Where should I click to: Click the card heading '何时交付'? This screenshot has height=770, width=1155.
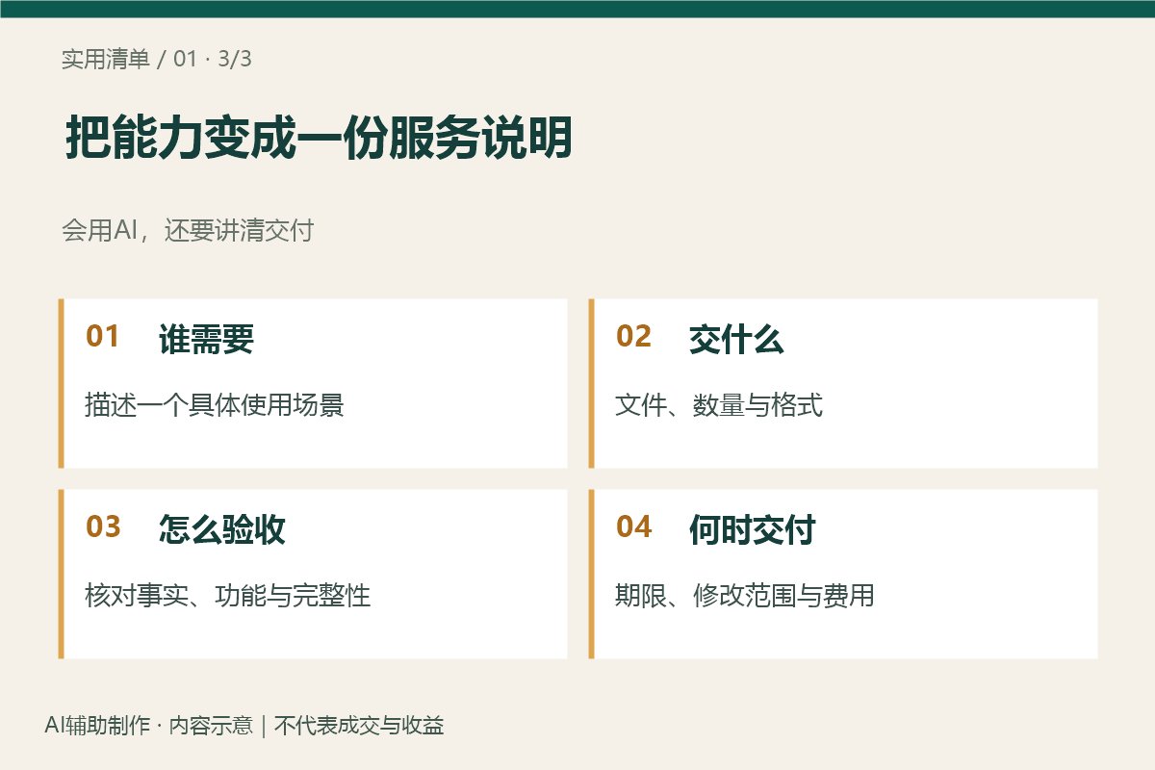click(753, 529)
